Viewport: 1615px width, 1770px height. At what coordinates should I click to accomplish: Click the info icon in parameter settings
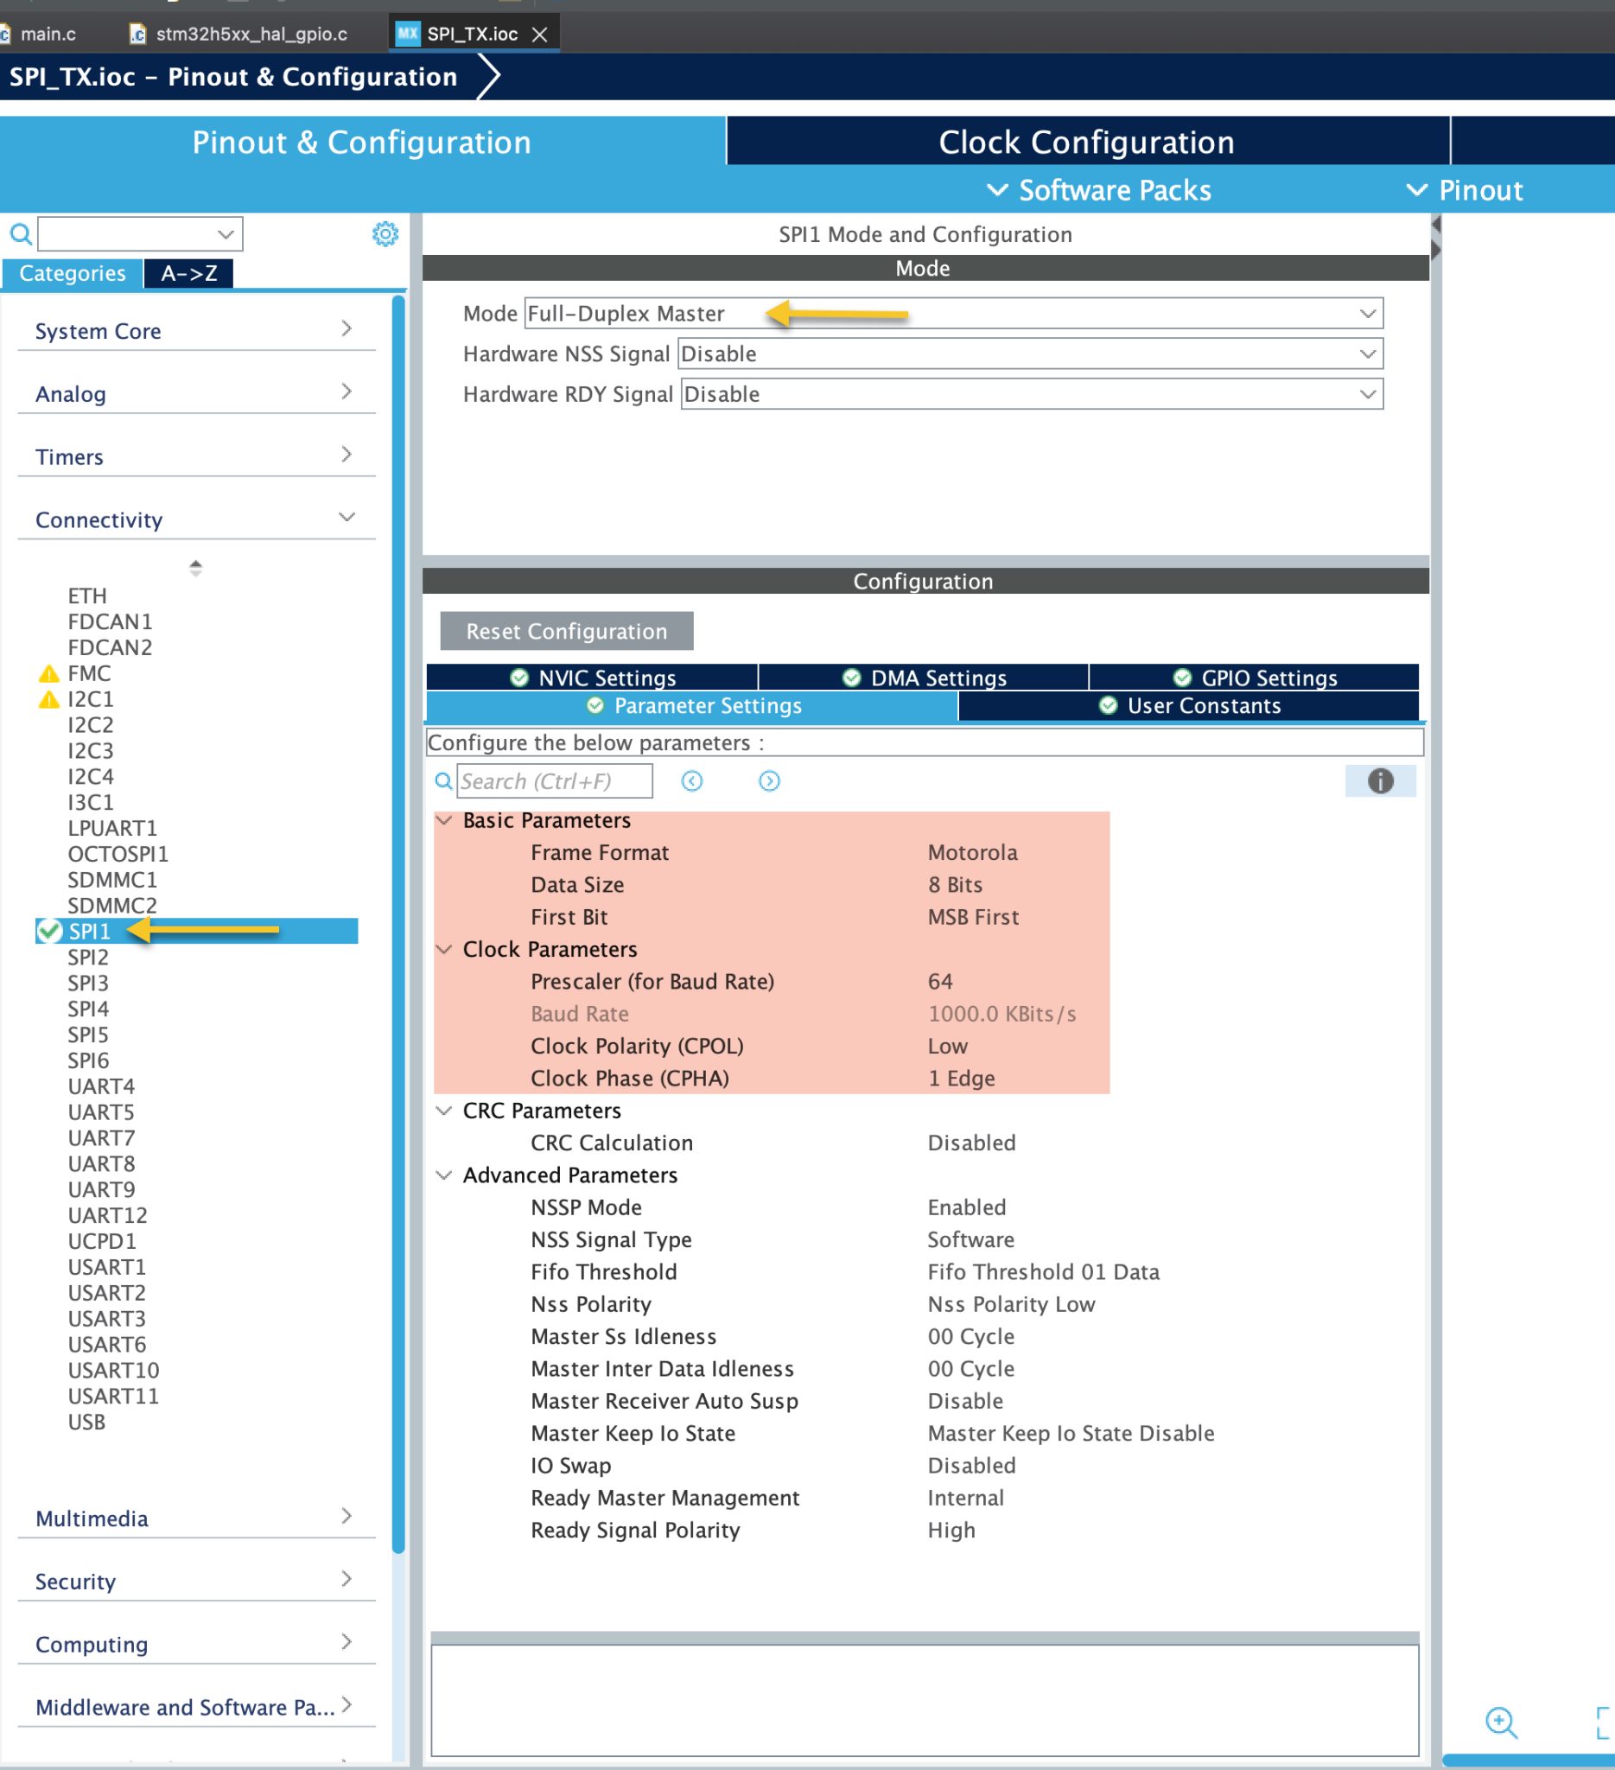tap(1380, 780)
